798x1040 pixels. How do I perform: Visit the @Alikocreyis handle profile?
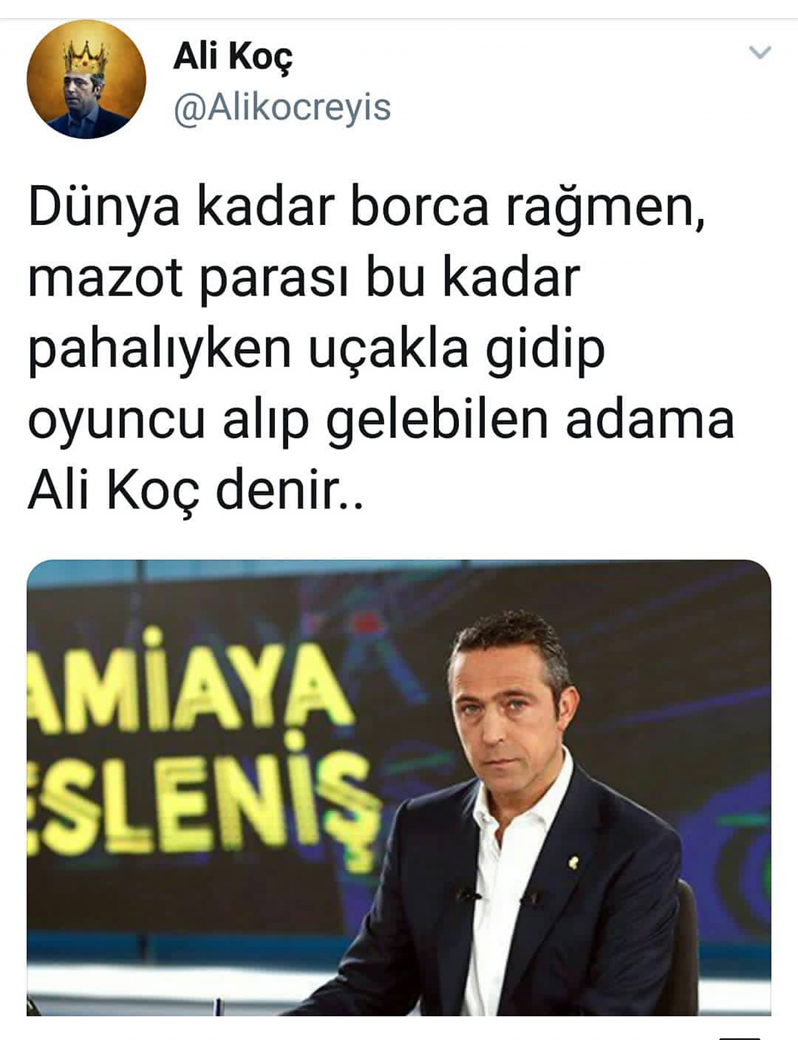(x=282, y=108)
